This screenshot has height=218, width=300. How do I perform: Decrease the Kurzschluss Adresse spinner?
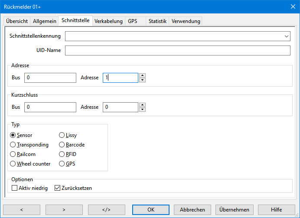pyautogui.click(x=142, y=109)
